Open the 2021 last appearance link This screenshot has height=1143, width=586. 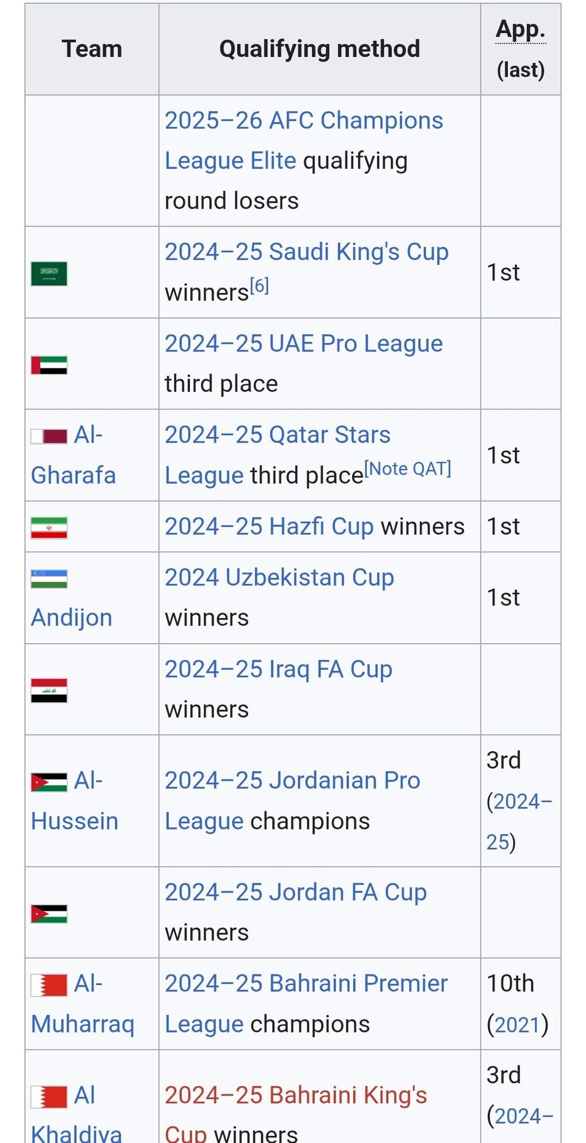point(517,1025)
